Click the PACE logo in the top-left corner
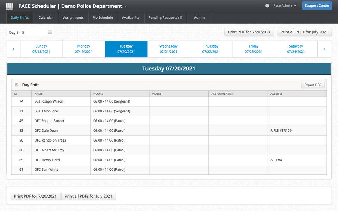 click(10, 6)
